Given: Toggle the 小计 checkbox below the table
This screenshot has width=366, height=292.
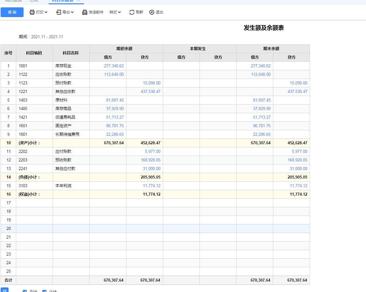Looking at the screenshot, I should coord(44,291).
